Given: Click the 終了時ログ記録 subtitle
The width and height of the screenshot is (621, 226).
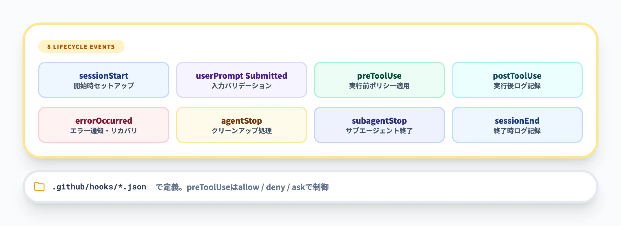Looking at the screenshot, I should pyautogui.click(x=517, y=131).
